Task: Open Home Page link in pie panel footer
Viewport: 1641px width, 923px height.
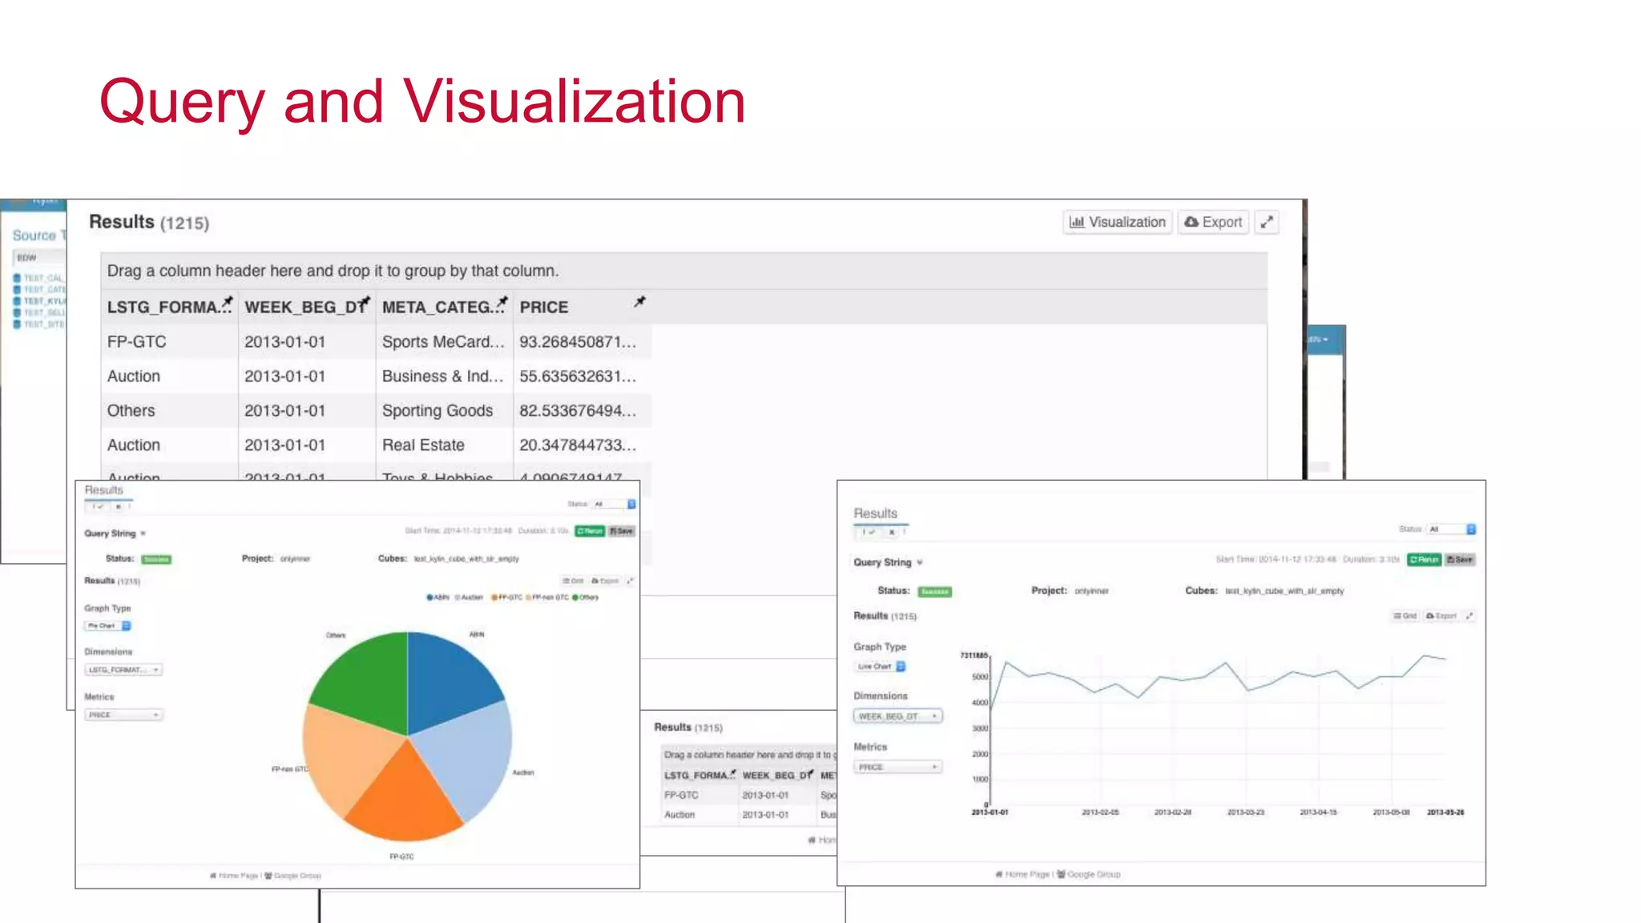Action: tap(234, 876)
